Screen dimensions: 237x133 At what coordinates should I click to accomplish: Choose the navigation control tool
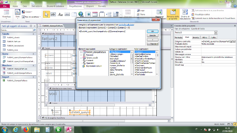point(95,15)
